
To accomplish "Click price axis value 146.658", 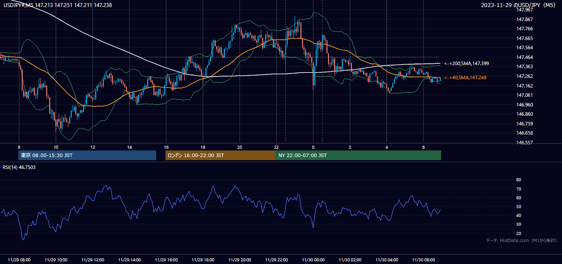I will point(525,133).
